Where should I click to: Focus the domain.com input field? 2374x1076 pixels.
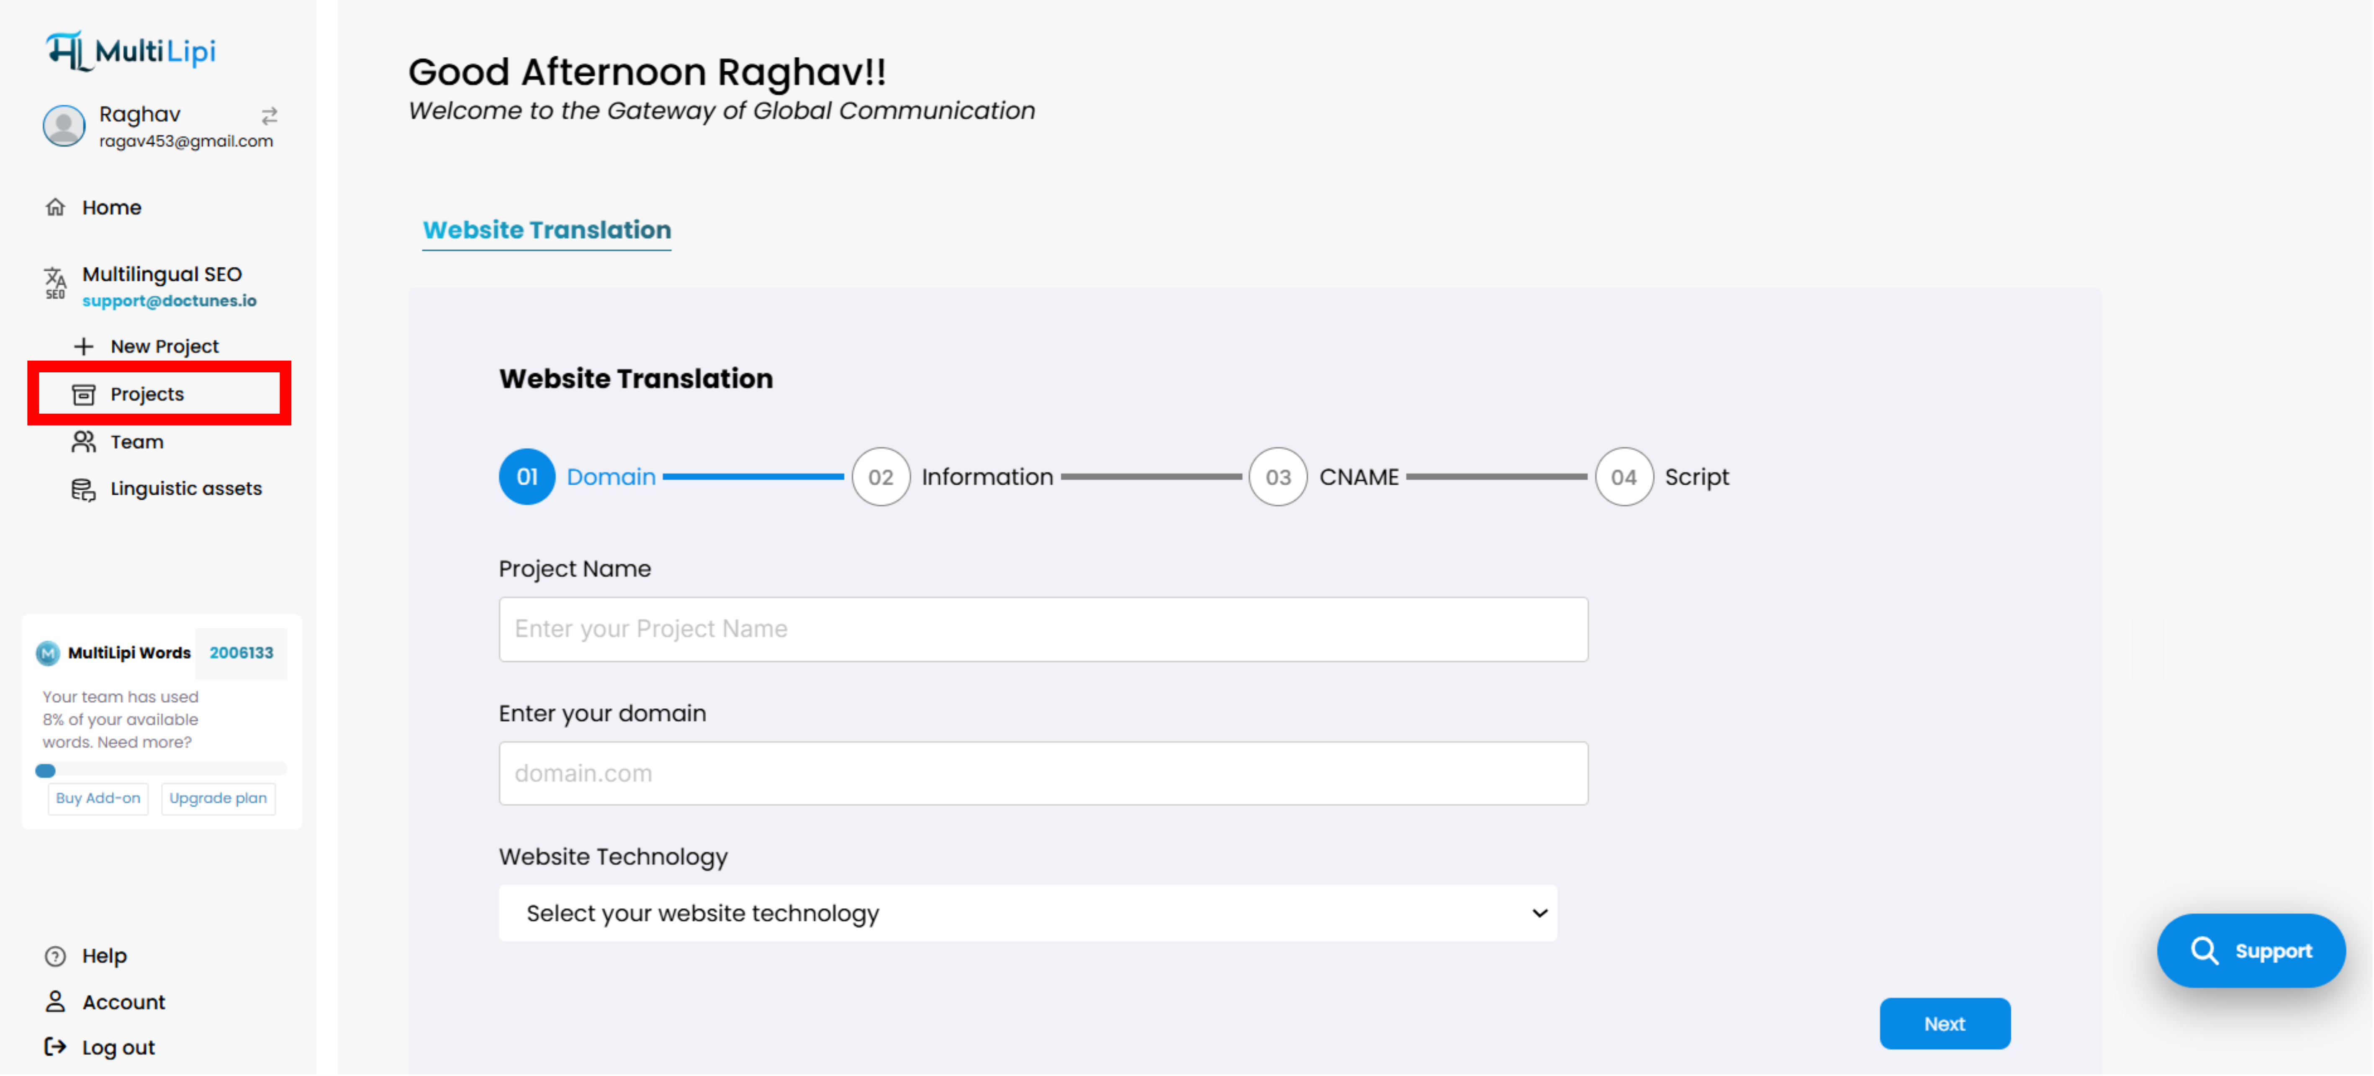[x=1043, y=774]
